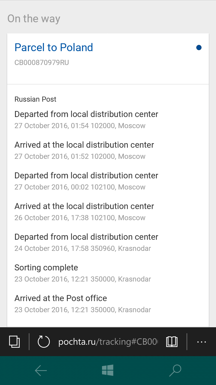Tap the phone back arrow
This screenshot has height=385, width=216.
(x=41, y=371)
